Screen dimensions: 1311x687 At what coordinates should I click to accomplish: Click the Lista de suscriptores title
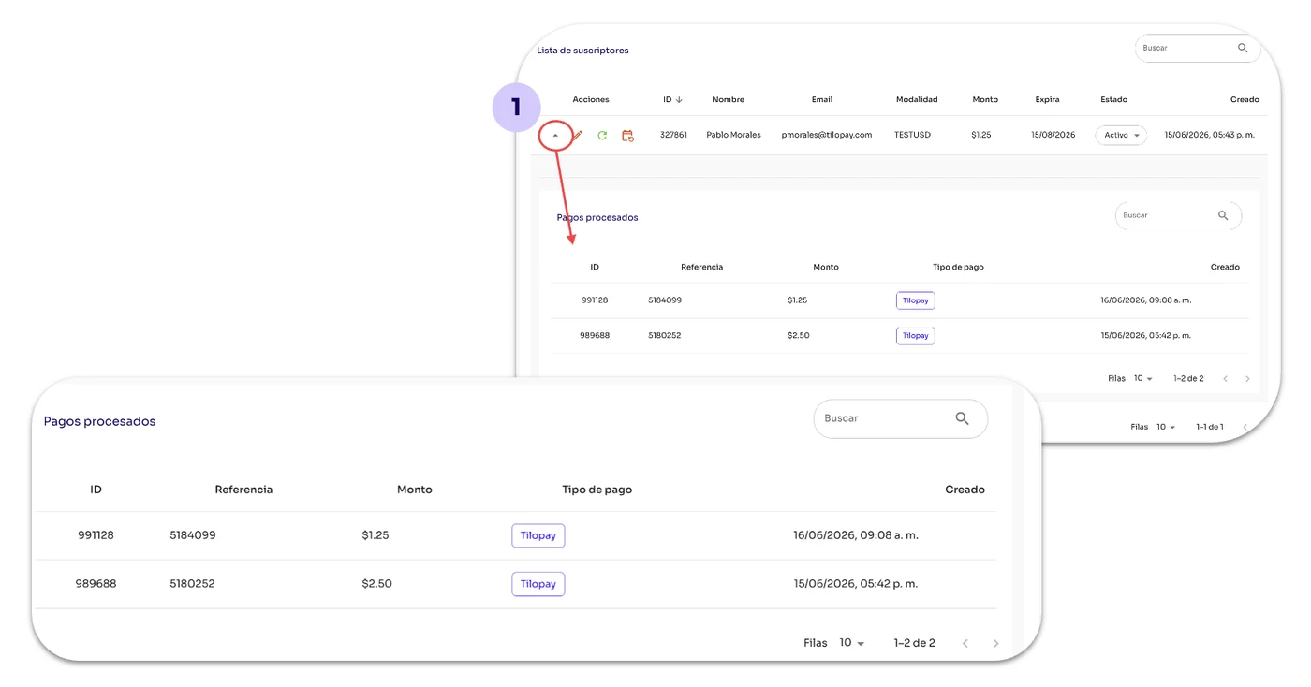[x=582, y=51]
